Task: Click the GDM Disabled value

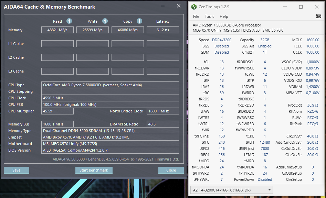Action: (x=222, y=52)
